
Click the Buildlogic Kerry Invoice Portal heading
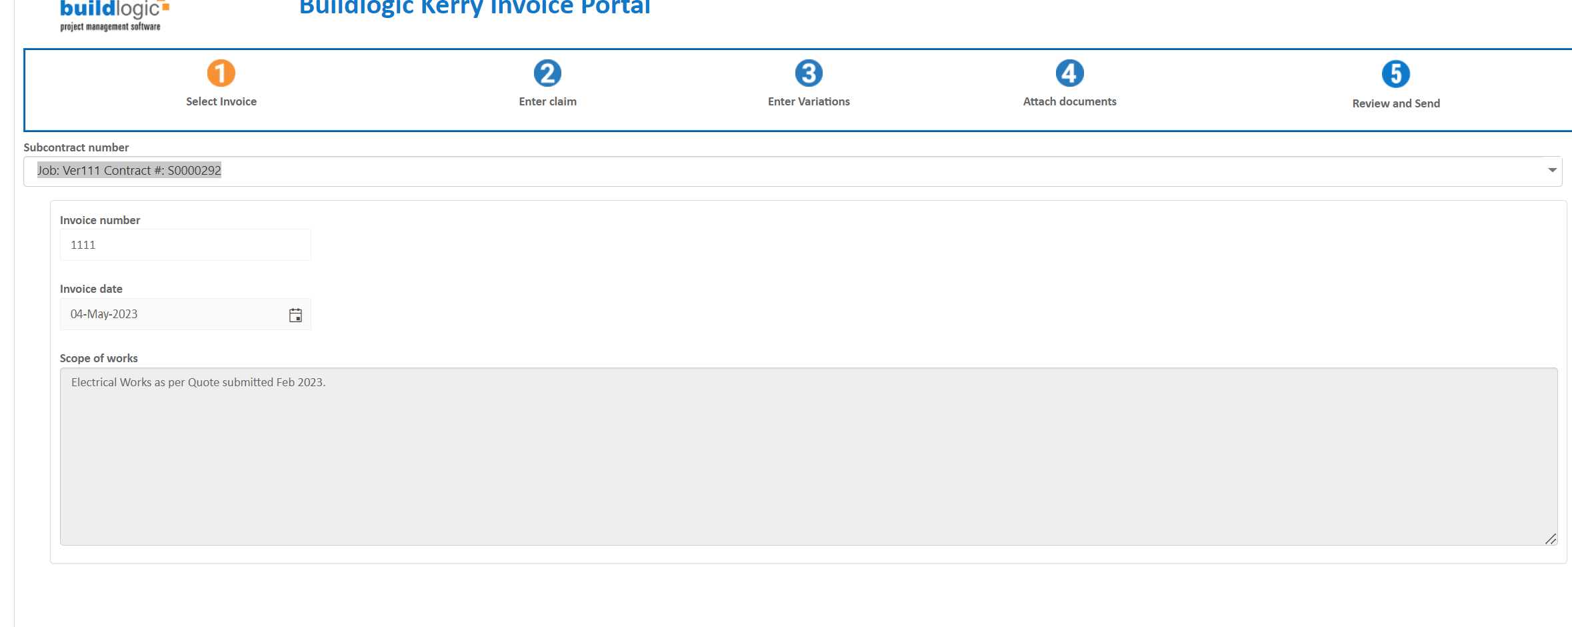(x=475, y=8)
